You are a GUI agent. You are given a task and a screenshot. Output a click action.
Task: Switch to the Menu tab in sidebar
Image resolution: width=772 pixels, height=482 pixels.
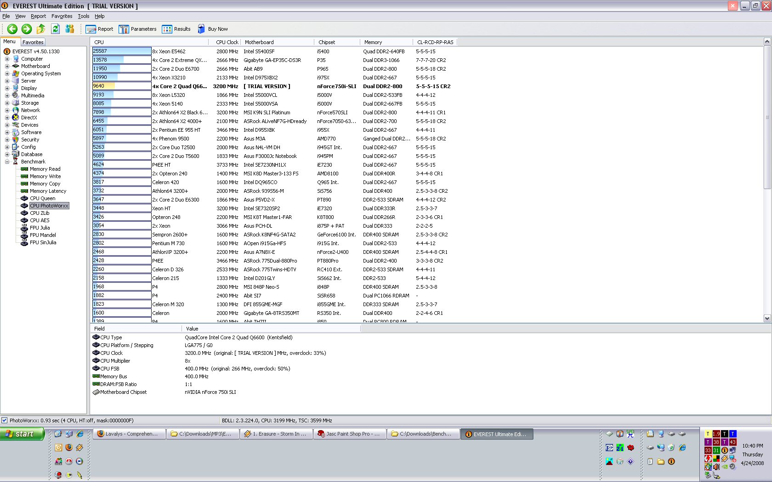coord(9,42)
